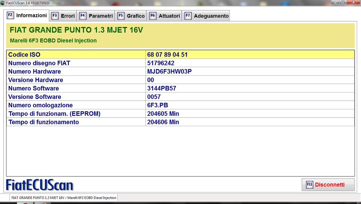Click the FiatECUScan title bar icon
361x204 pixels.
[2, 3]
